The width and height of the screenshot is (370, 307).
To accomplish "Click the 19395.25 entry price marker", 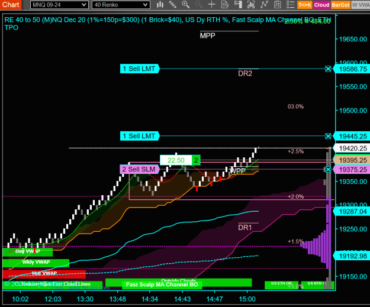I will 352,160.
